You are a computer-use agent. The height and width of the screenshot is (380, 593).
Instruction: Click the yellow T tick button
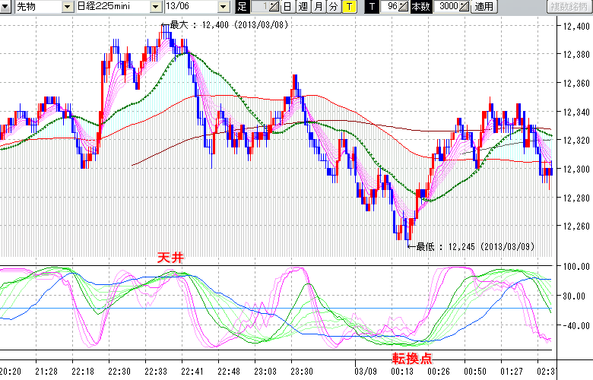[x=348, y=7]
